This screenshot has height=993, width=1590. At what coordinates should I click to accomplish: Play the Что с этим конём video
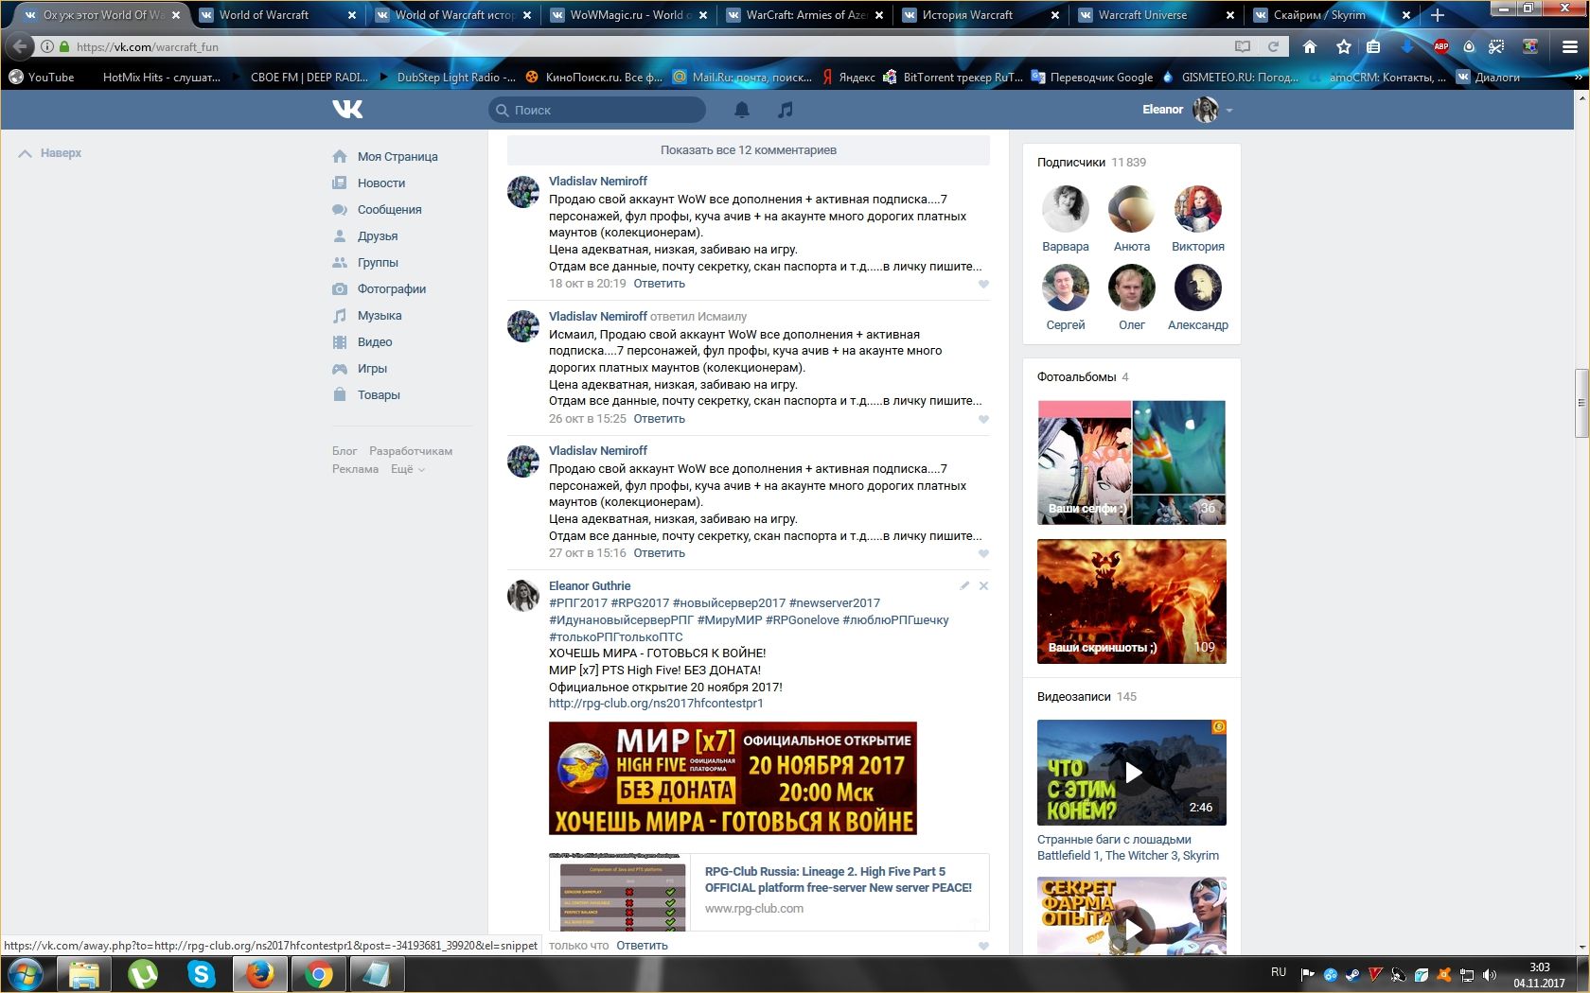pyautogui.click(x=1132, y=773)
